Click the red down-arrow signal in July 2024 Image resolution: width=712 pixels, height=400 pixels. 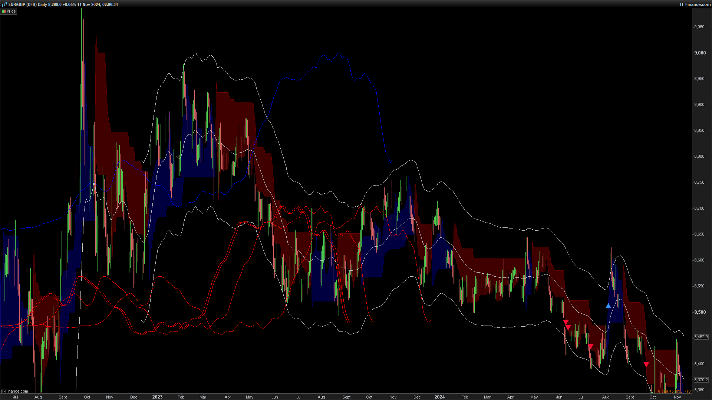point(591,346)
